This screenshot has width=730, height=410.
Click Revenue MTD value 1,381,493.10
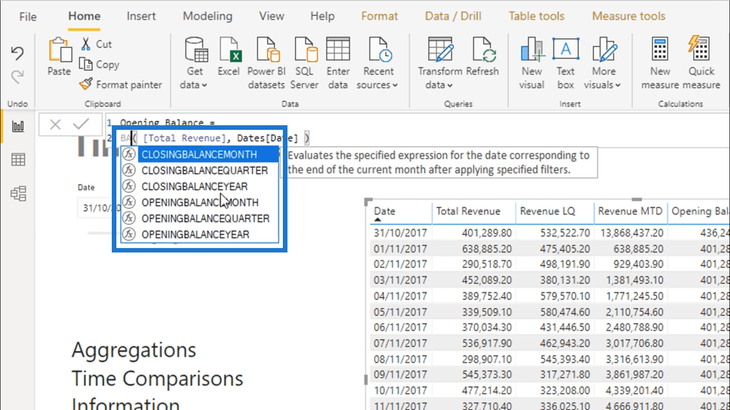pyautogui.click(x=635, y=280)
